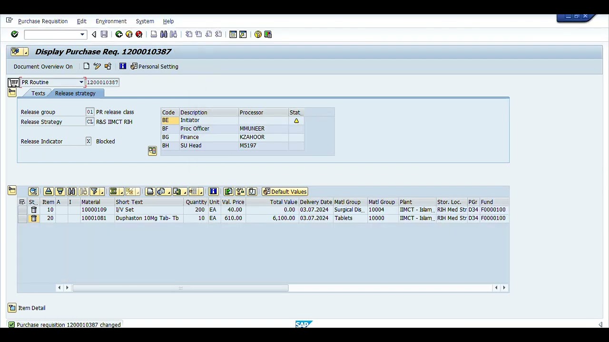Image resolution: width=609 pixels, height=342 pixels.
Task: Click the standard toolbar Print icon
Action: tap(154, 34)
